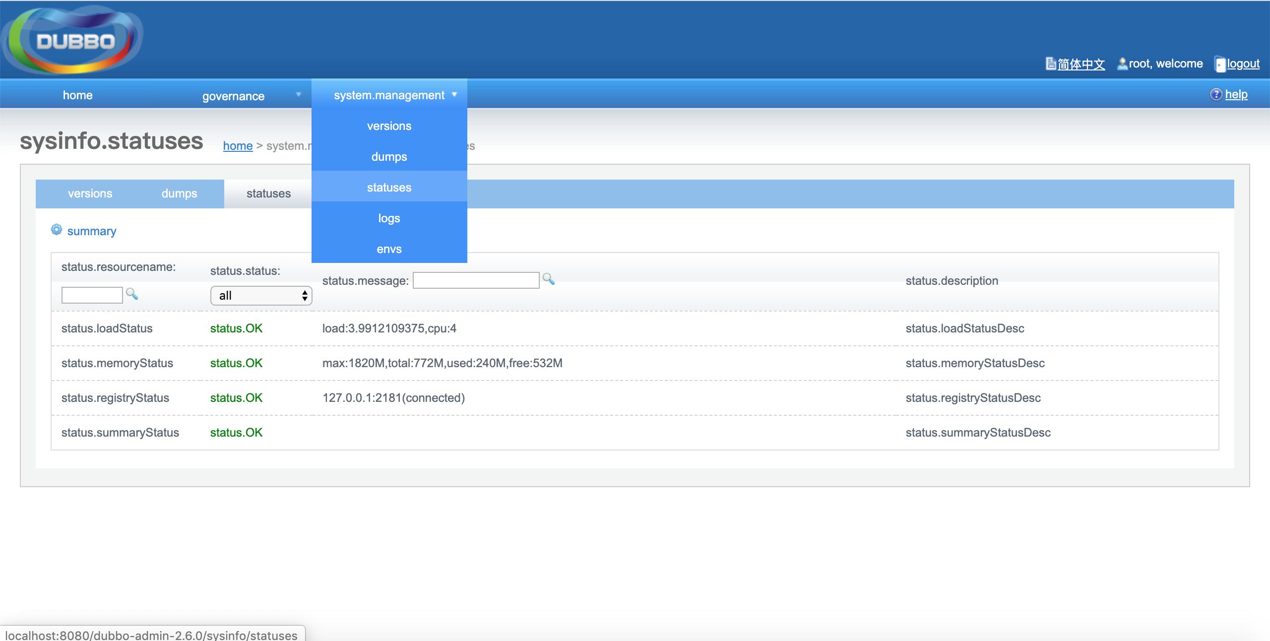The width and height of the screenshot is (1270, 641).
Task: Focus the status.message filter input
Action: (x=476, y=280)
